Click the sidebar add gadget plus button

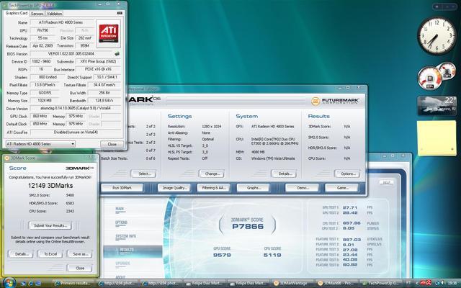[437, 6]
